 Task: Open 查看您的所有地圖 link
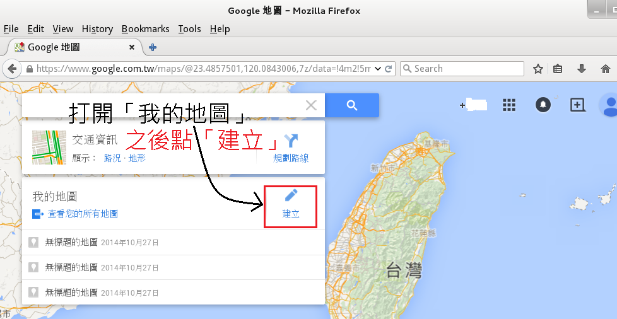(83, 214)
